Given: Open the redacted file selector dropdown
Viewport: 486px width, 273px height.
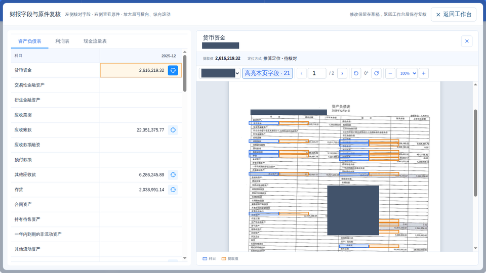Looking at the screenshot, I should pyautogui.click(x=220, y=73).
